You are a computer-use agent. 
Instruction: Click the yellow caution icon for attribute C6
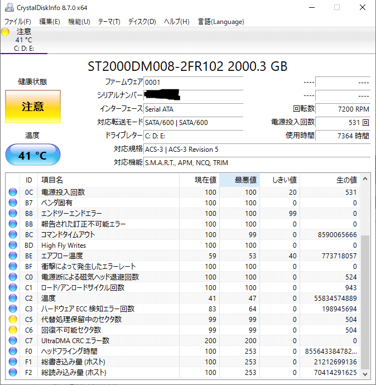click(13, 330)
